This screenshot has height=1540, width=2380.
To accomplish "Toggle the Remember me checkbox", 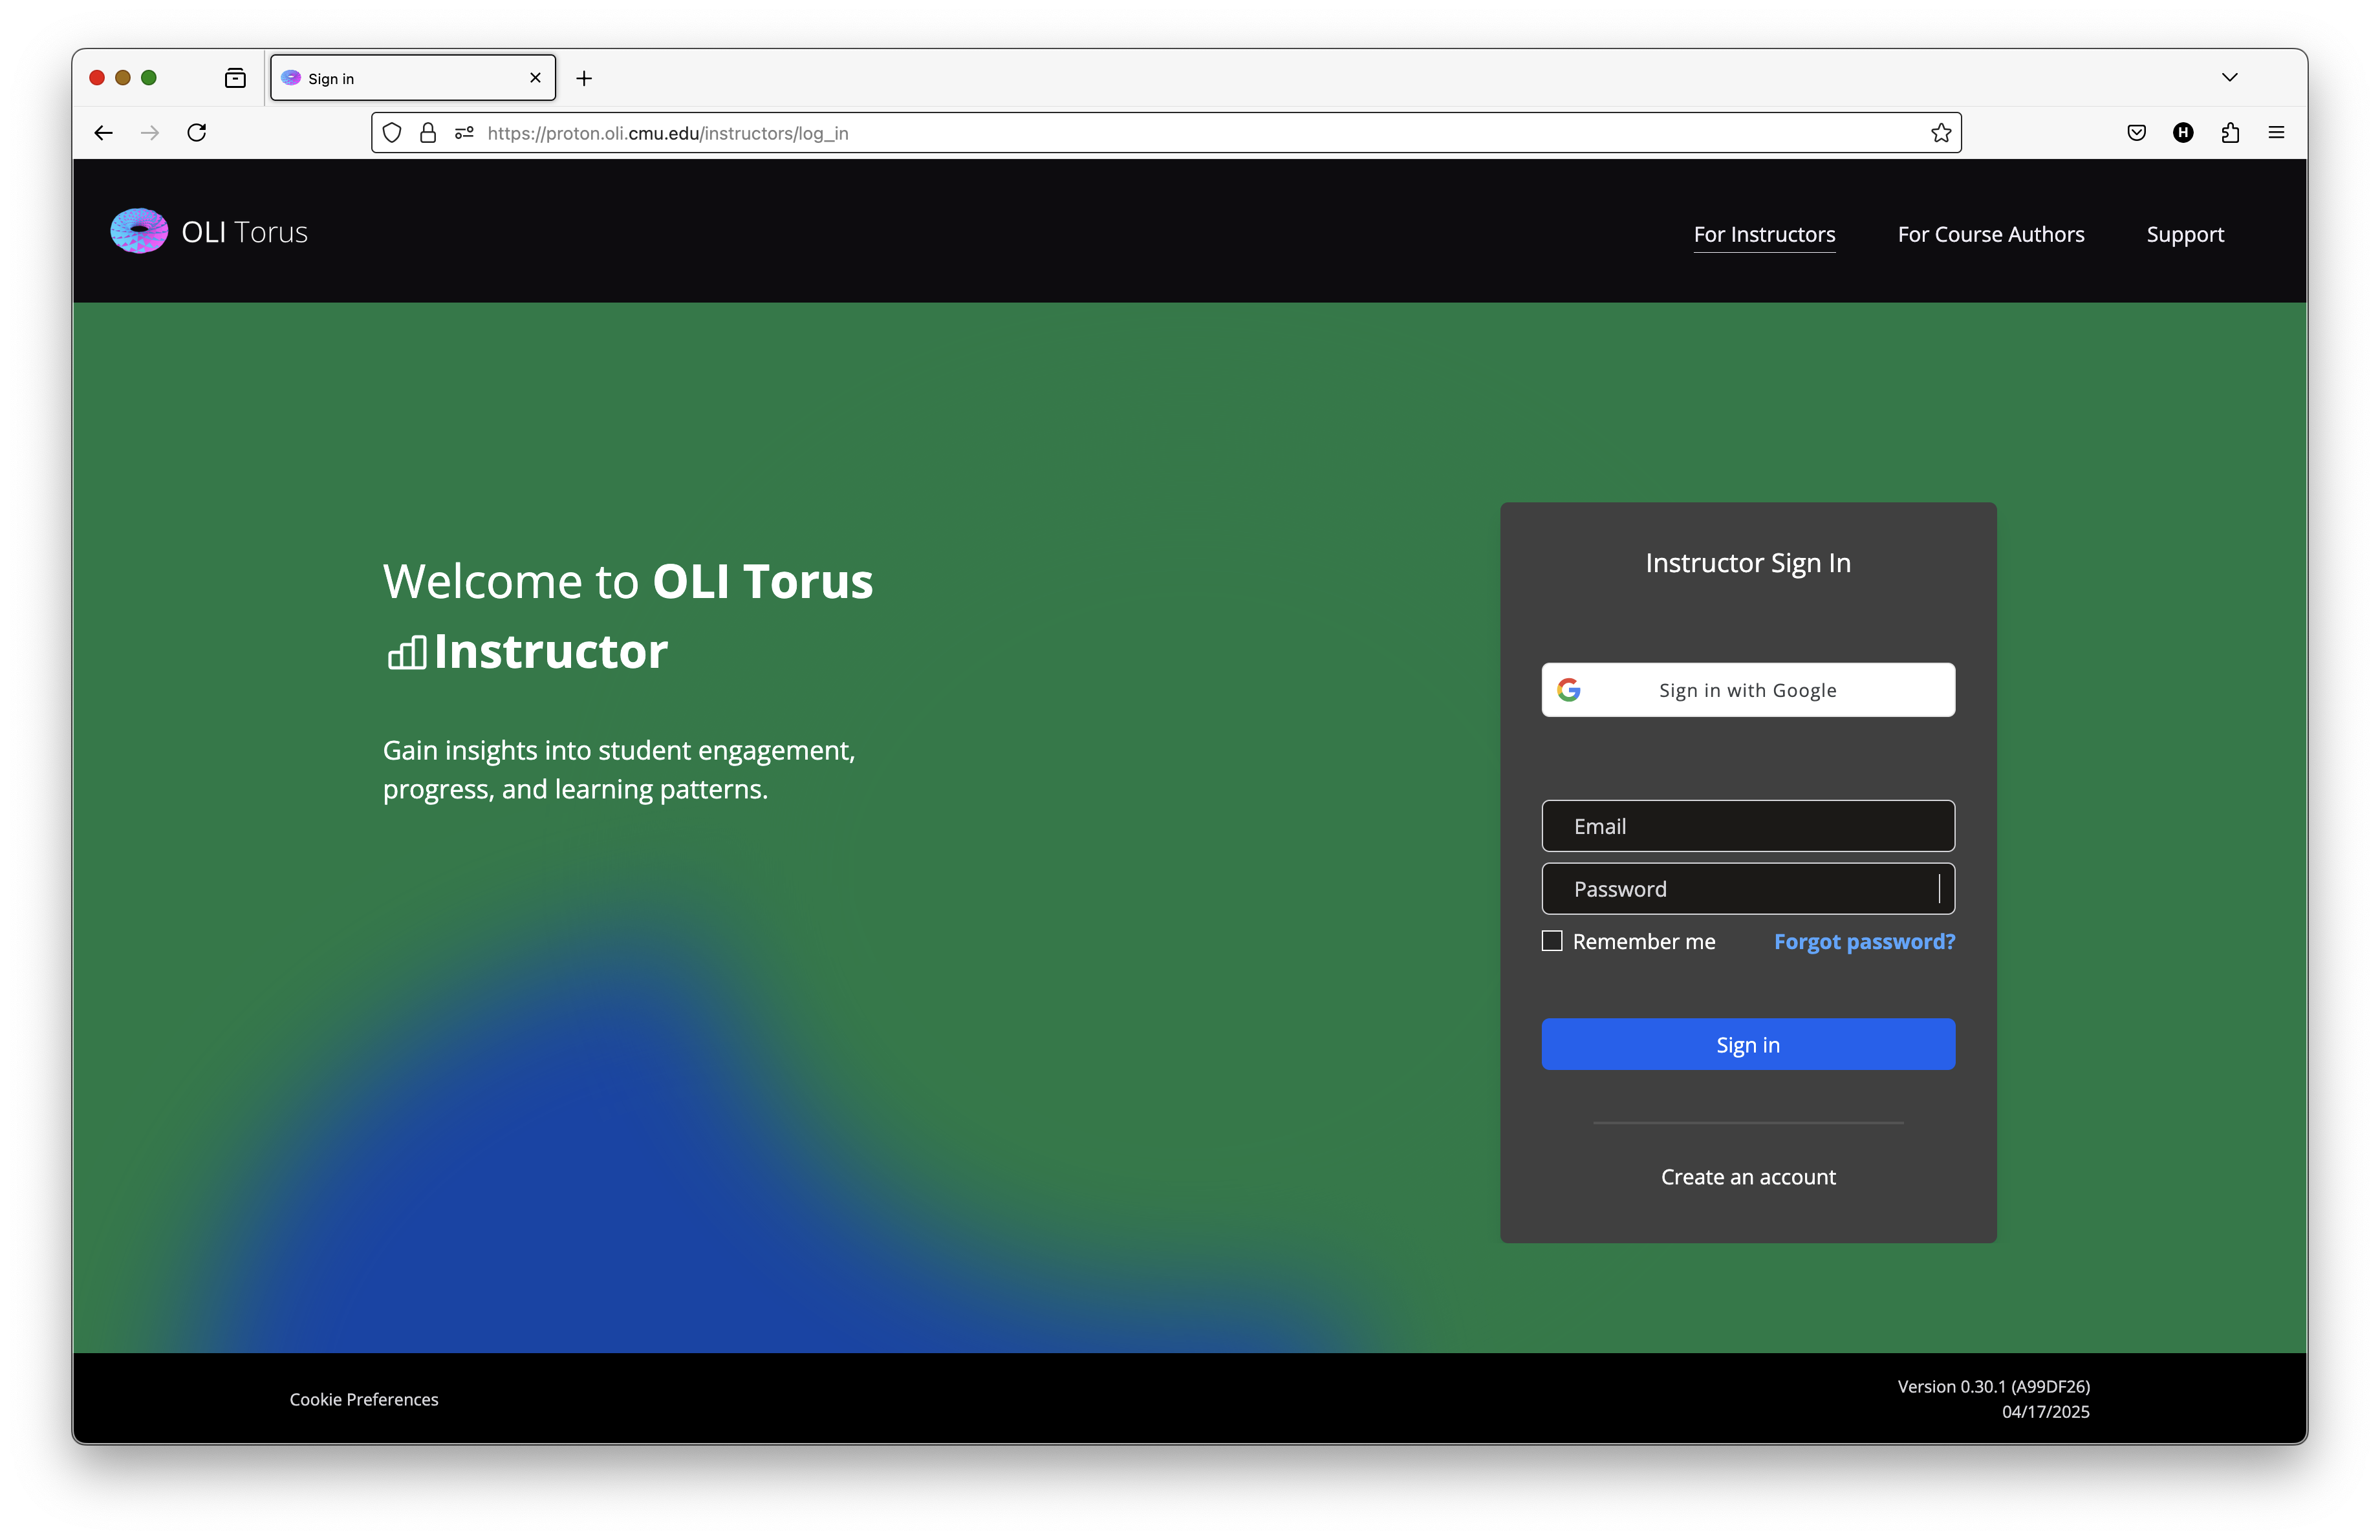I will tap(1552, 941).
